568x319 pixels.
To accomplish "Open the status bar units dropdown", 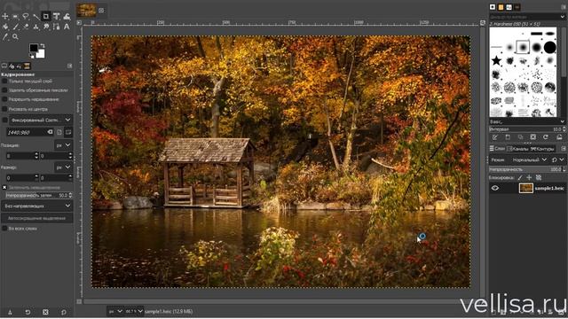I will coord(115,311).
